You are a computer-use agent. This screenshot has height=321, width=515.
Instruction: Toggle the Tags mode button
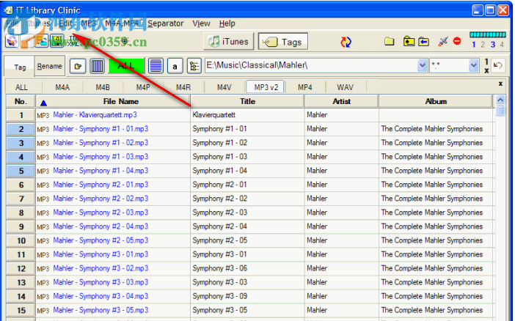click(x=283, y=42)
